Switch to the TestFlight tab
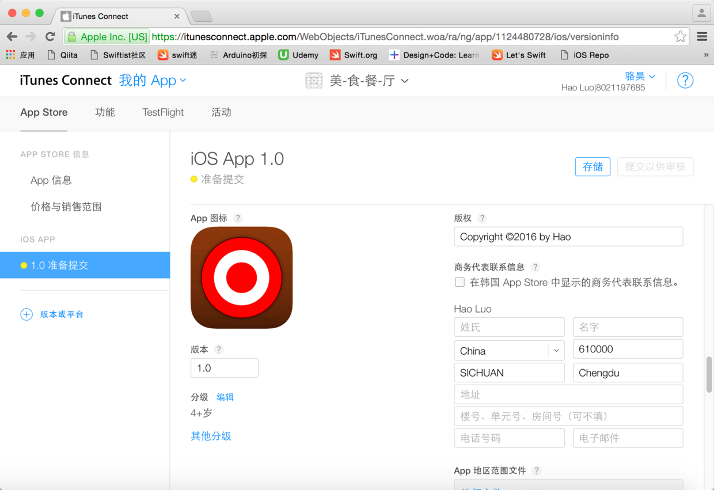The width and height of the screenshot is (714, 490). [x=163, y=112]
